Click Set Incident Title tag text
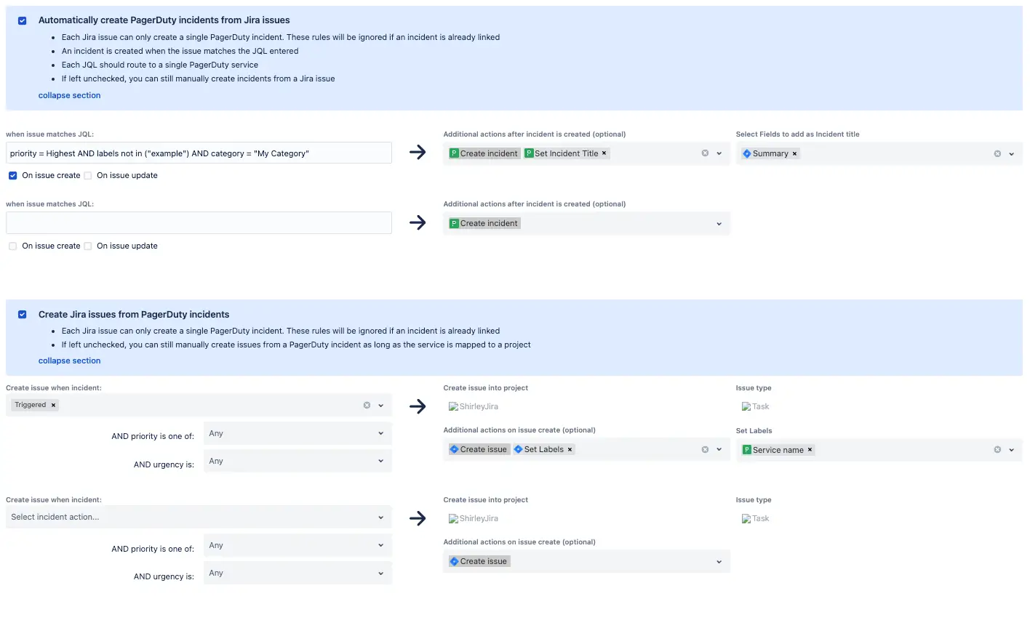1030x636 pixels. (567, 153)
